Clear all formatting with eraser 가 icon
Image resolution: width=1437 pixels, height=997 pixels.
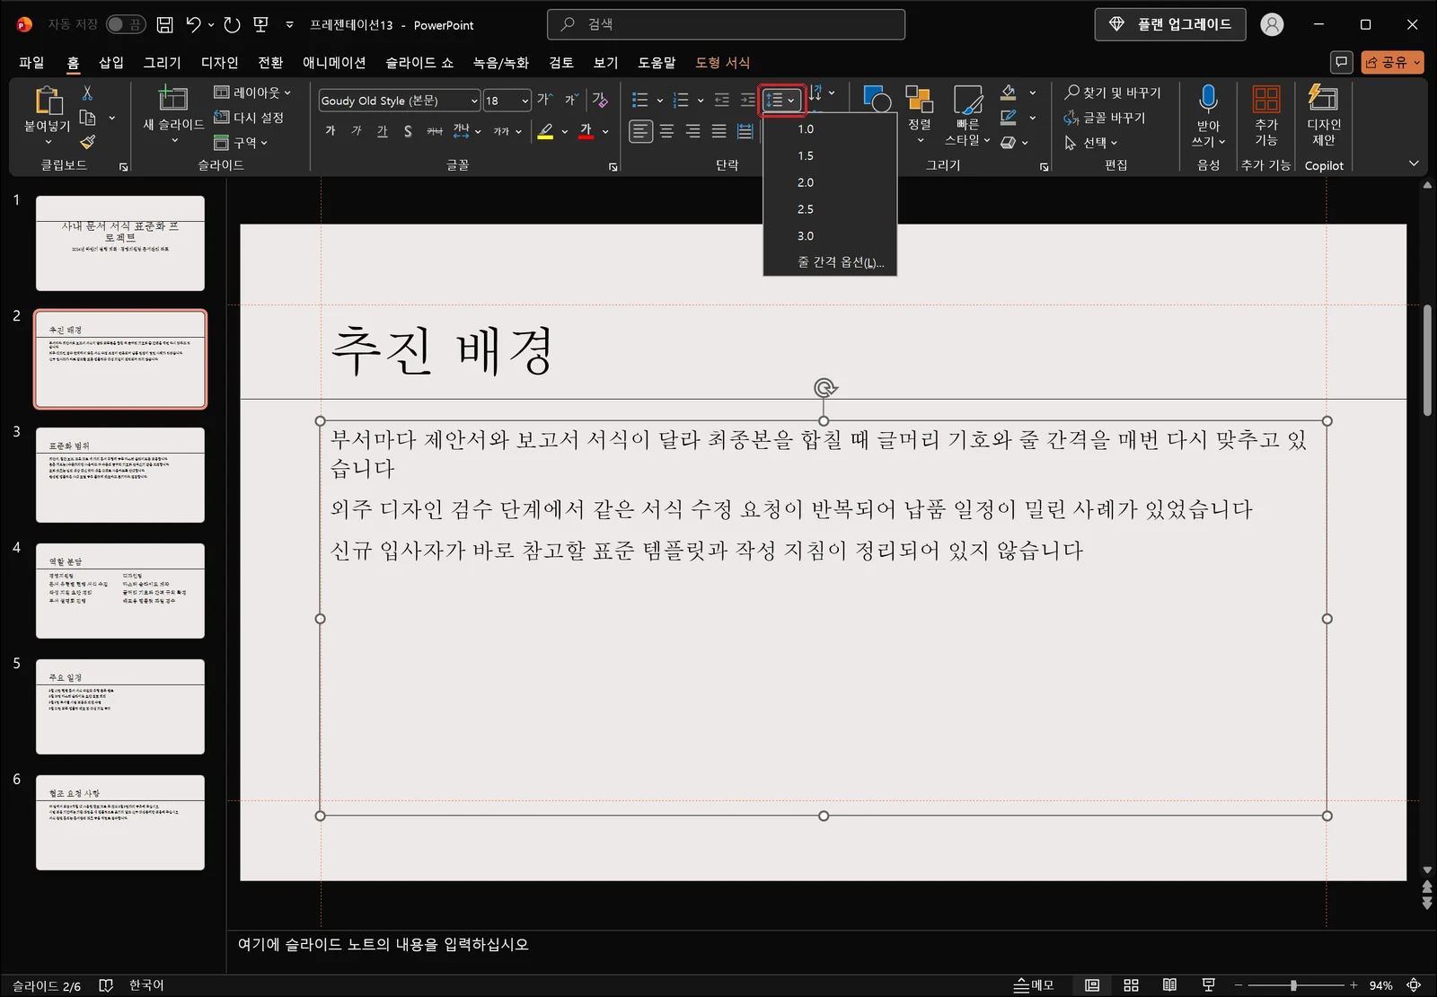[600, 100]
